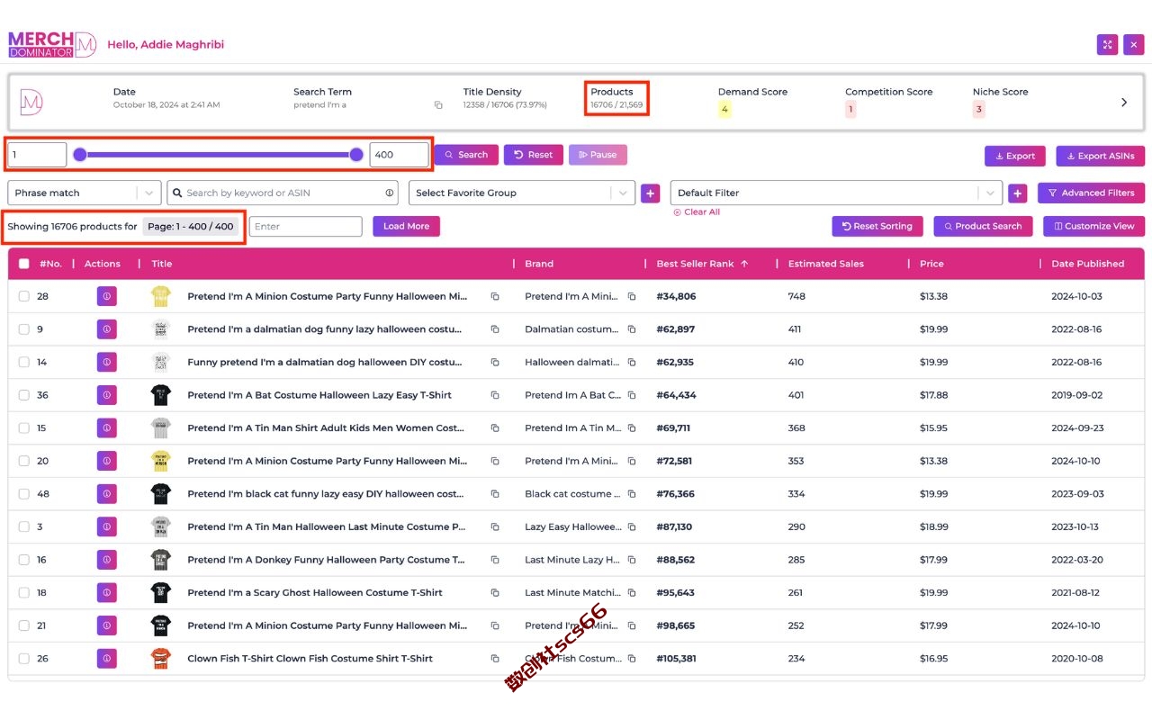This screenshot has height=720, width=1152.
Task: Check the box for row number 48
Action: click(24, 494)
